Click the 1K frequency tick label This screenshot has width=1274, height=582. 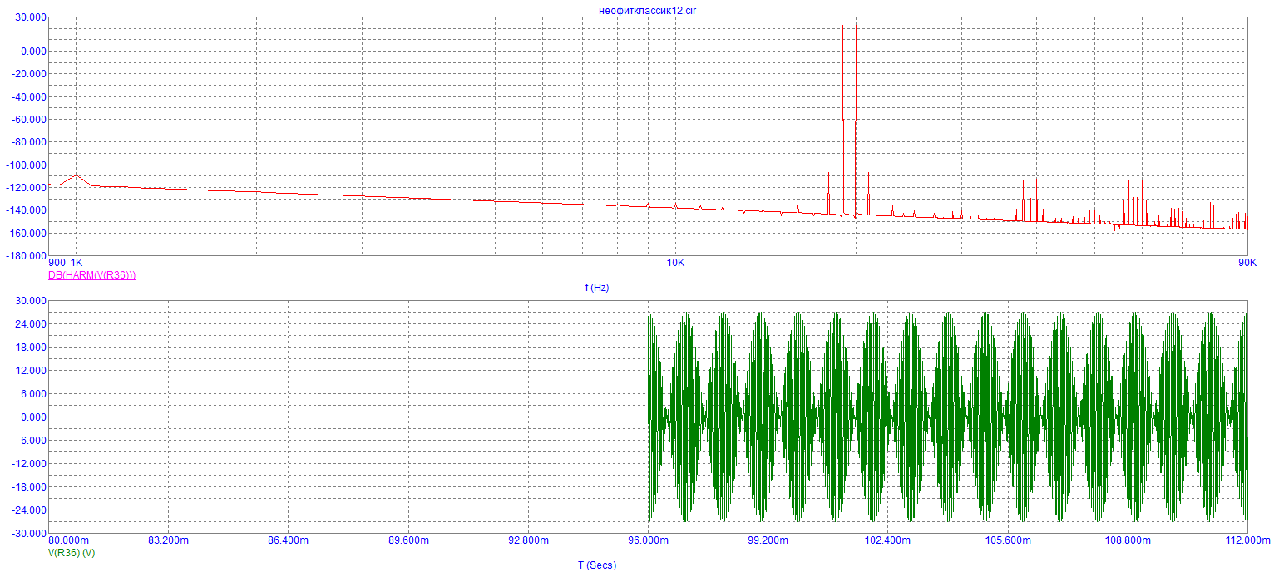[77, 263]
